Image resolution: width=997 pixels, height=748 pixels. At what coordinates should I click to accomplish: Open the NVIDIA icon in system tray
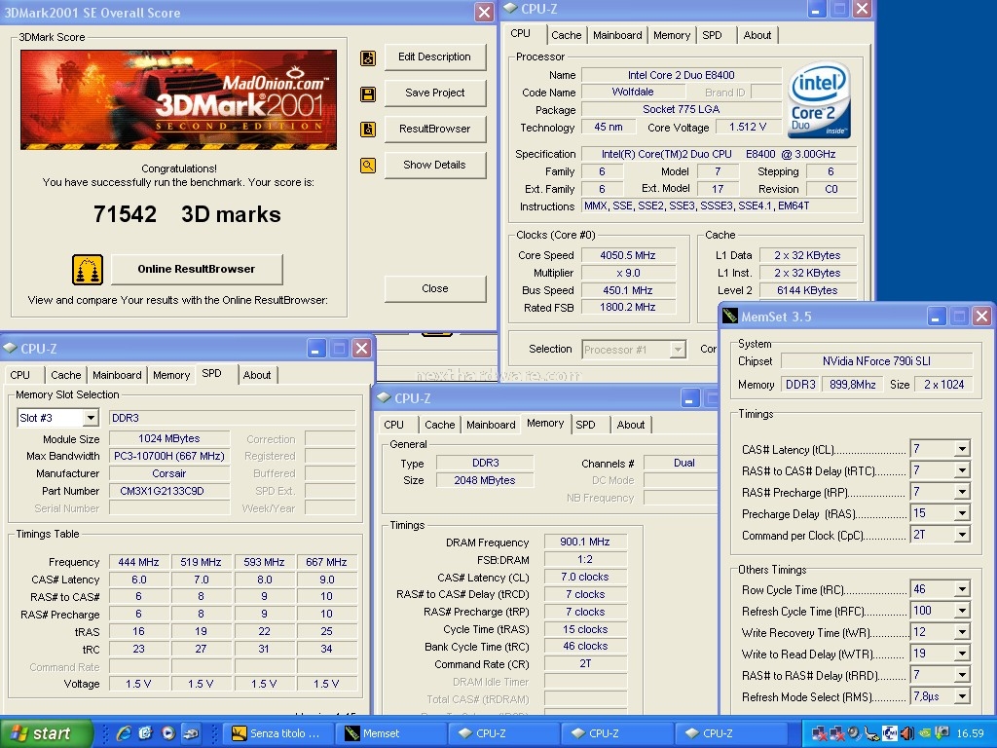(x=925, y=733)
